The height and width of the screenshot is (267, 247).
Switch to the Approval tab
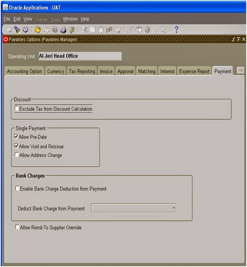pyautogui.click(x=126, y=71)
